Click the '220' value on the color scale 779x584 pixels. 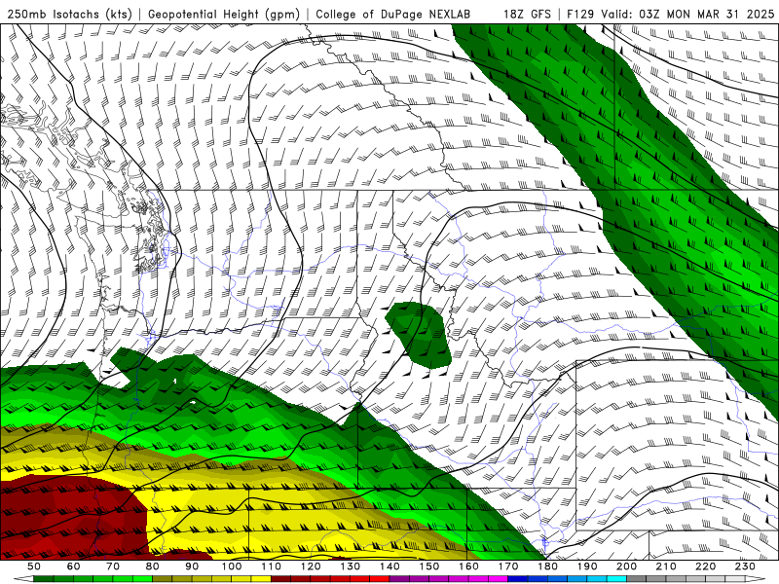[x=706, y=566]
